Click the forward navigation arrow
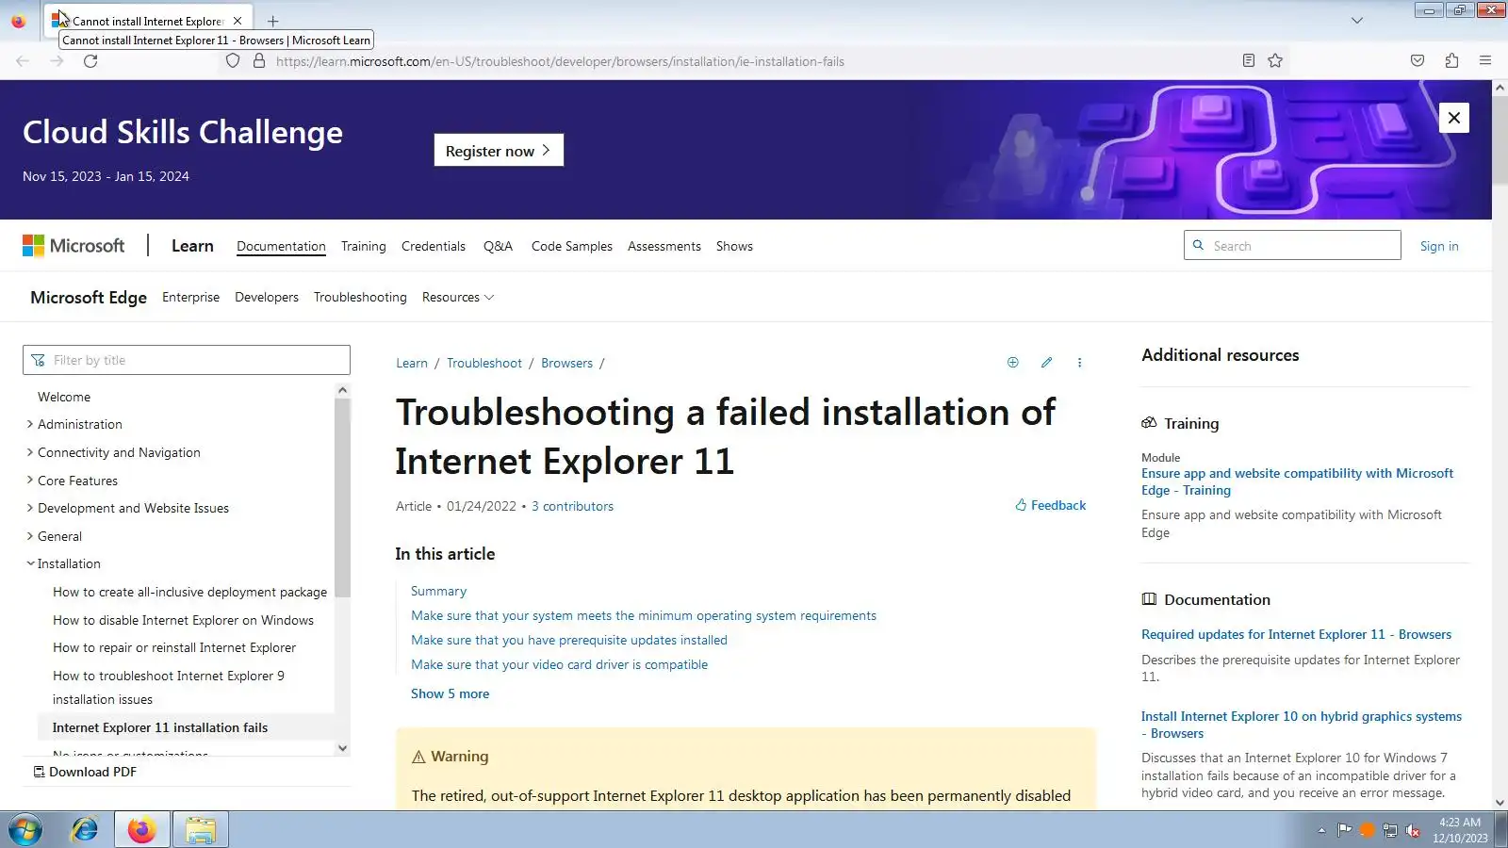 [57, 61]
